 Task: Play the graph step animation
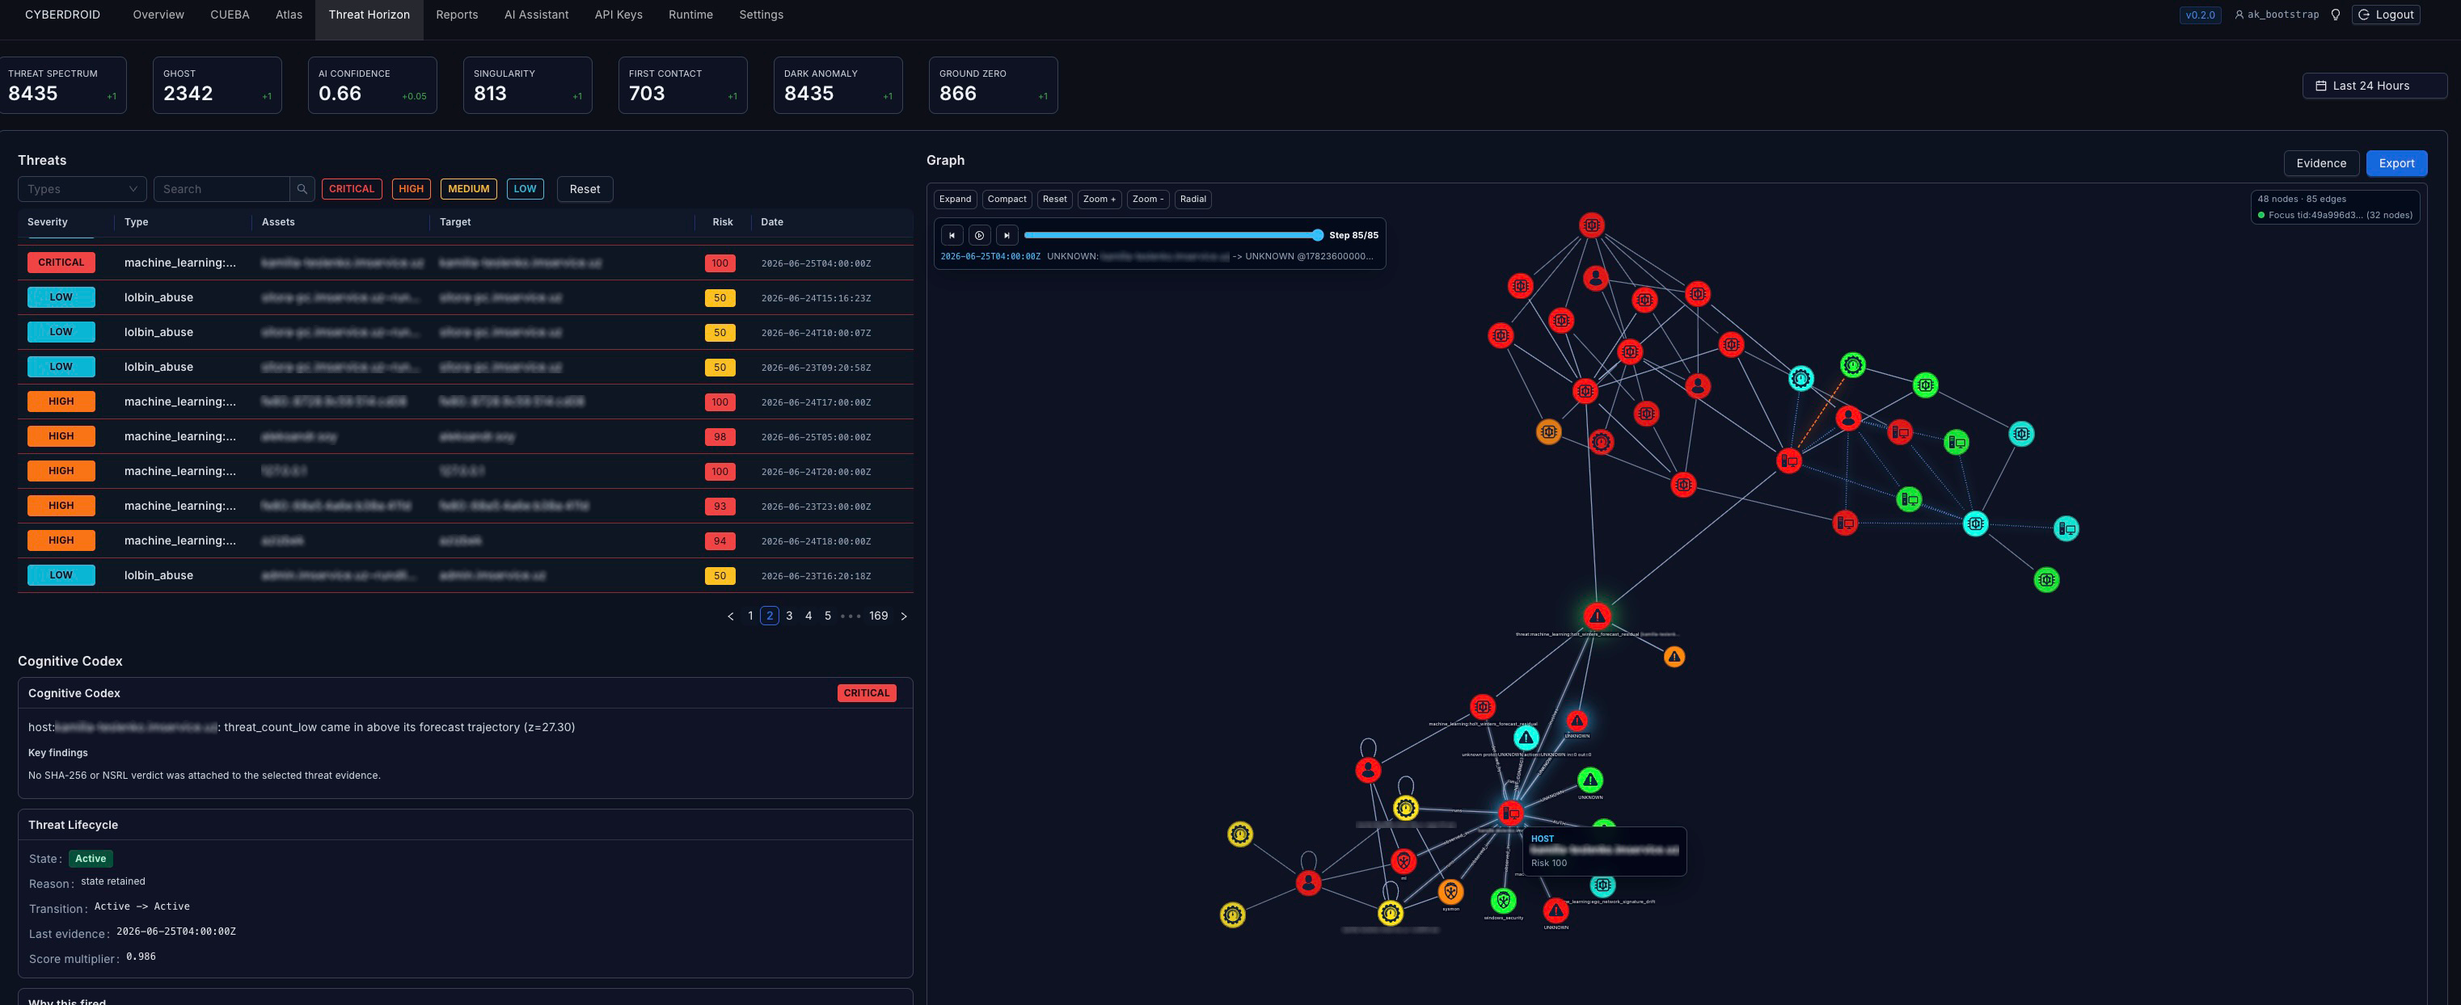(x=979, y=235)
